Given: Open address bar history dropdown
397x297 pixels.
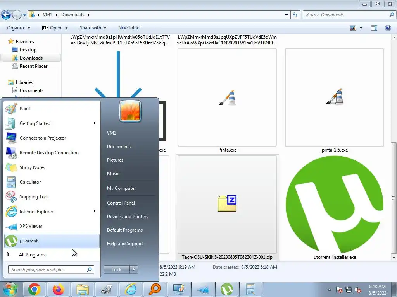Looking at the screenshot, I should coord(287,15).
